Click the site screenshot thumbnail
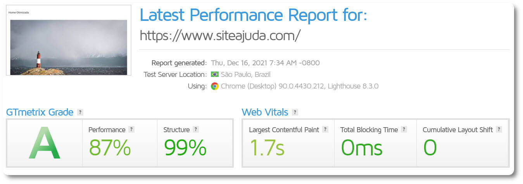This screenshot has width=523, height=184. pos(69,40)
